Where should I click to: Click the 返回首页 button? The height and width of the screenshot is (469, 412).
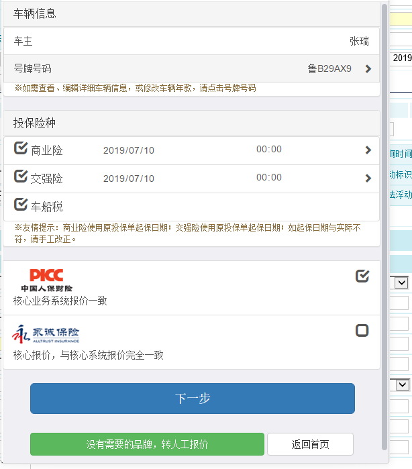tap(310, 444)
